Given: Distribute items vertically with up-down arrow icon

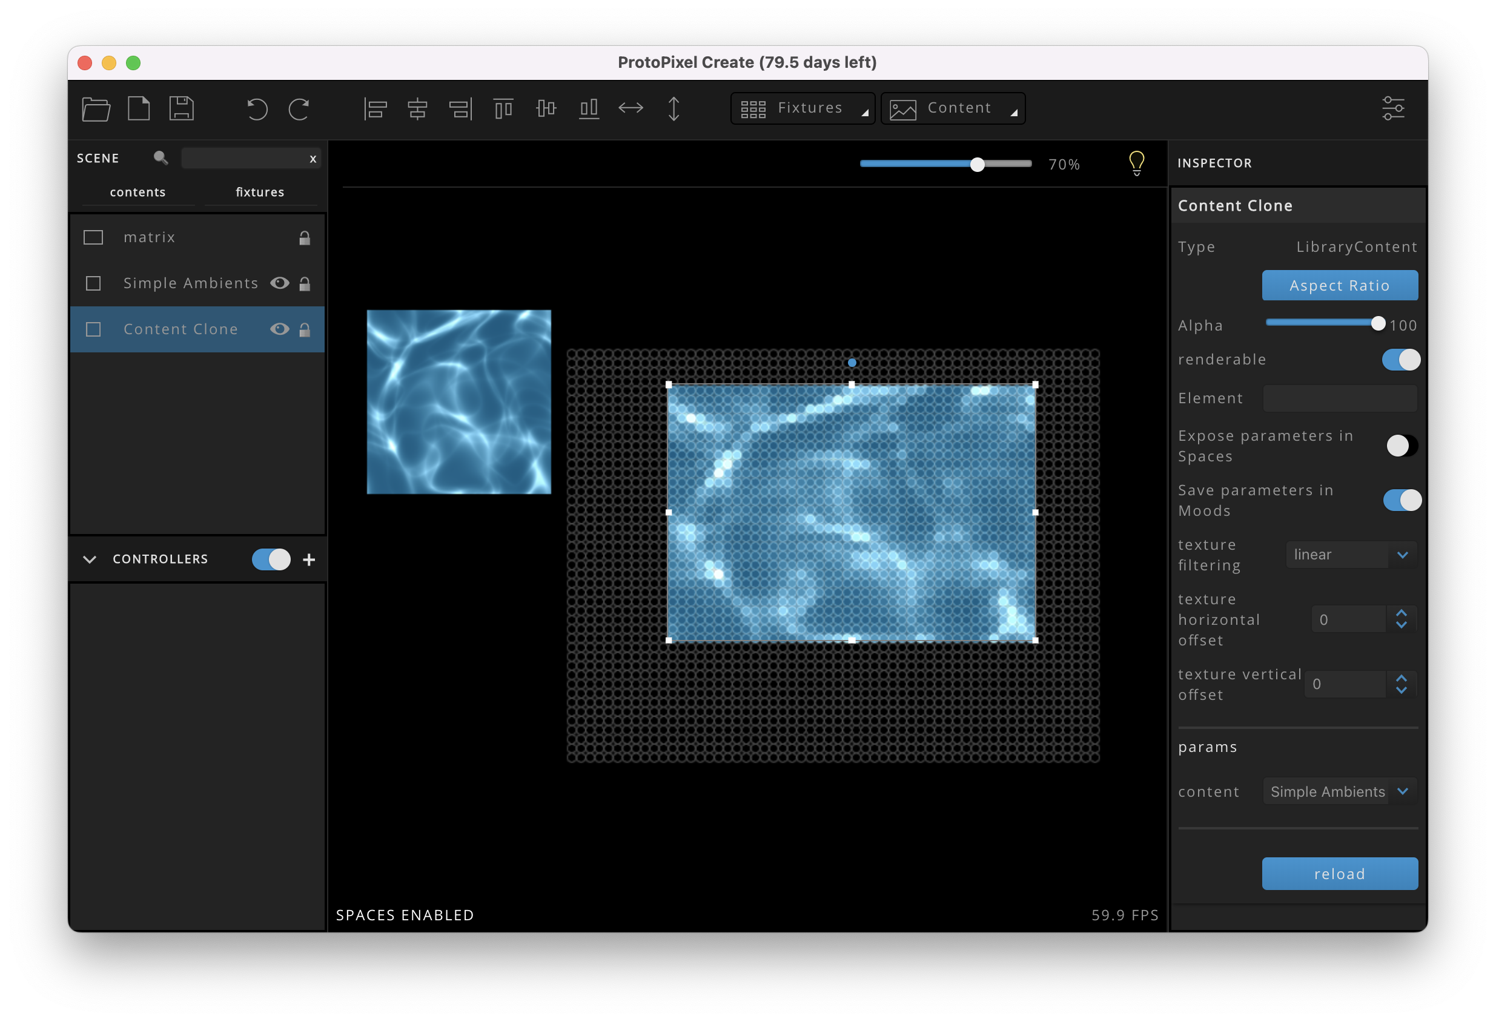Looking at the screenshot, I should [x=674, y=109].
